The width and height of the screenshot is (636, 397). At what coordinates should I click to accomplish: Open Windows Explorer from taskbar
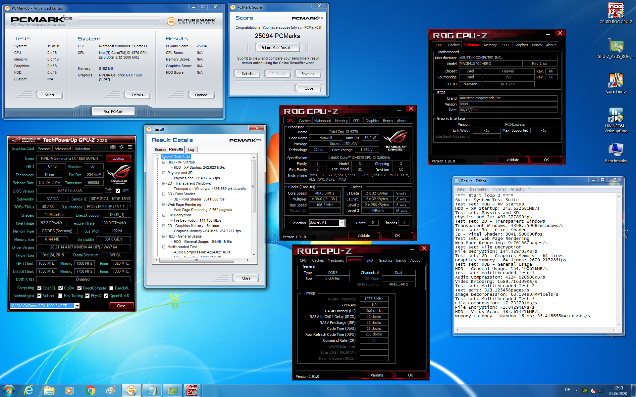pyautogui.click(x=49, y=390)
